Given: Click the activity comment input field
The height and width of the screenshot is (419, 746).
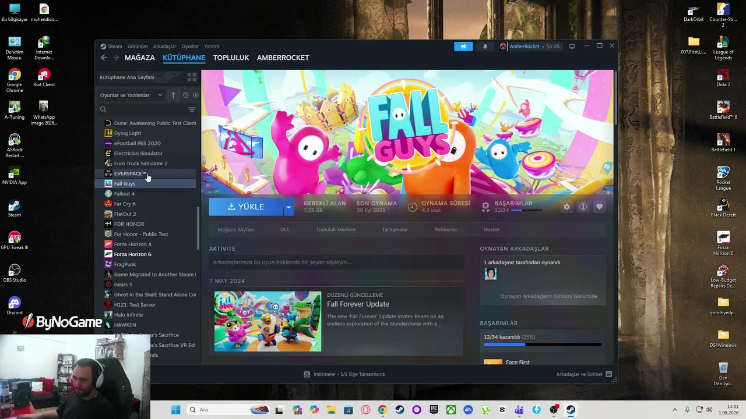Looking at the screenshot, I should coord(336,262).
